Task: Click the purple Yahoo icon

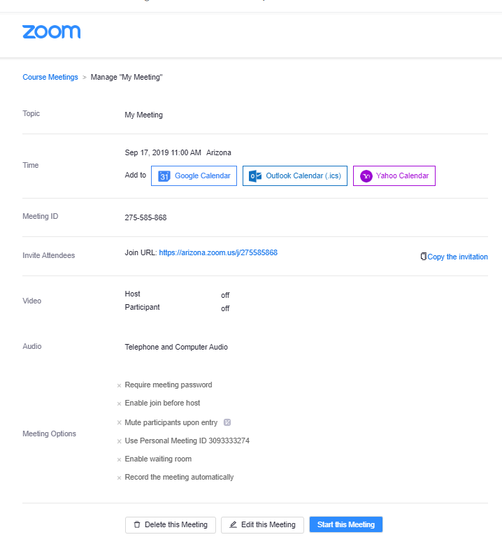Action: pos(366,176)
